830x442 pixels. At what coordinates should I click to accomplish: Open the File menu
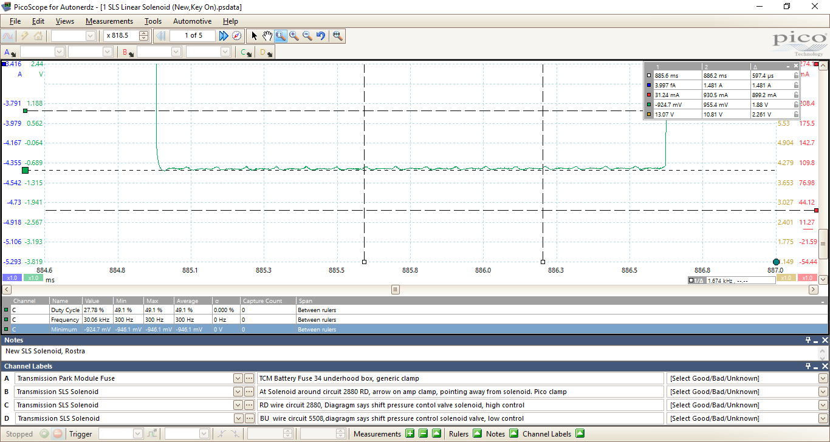(x=15, y=21)
